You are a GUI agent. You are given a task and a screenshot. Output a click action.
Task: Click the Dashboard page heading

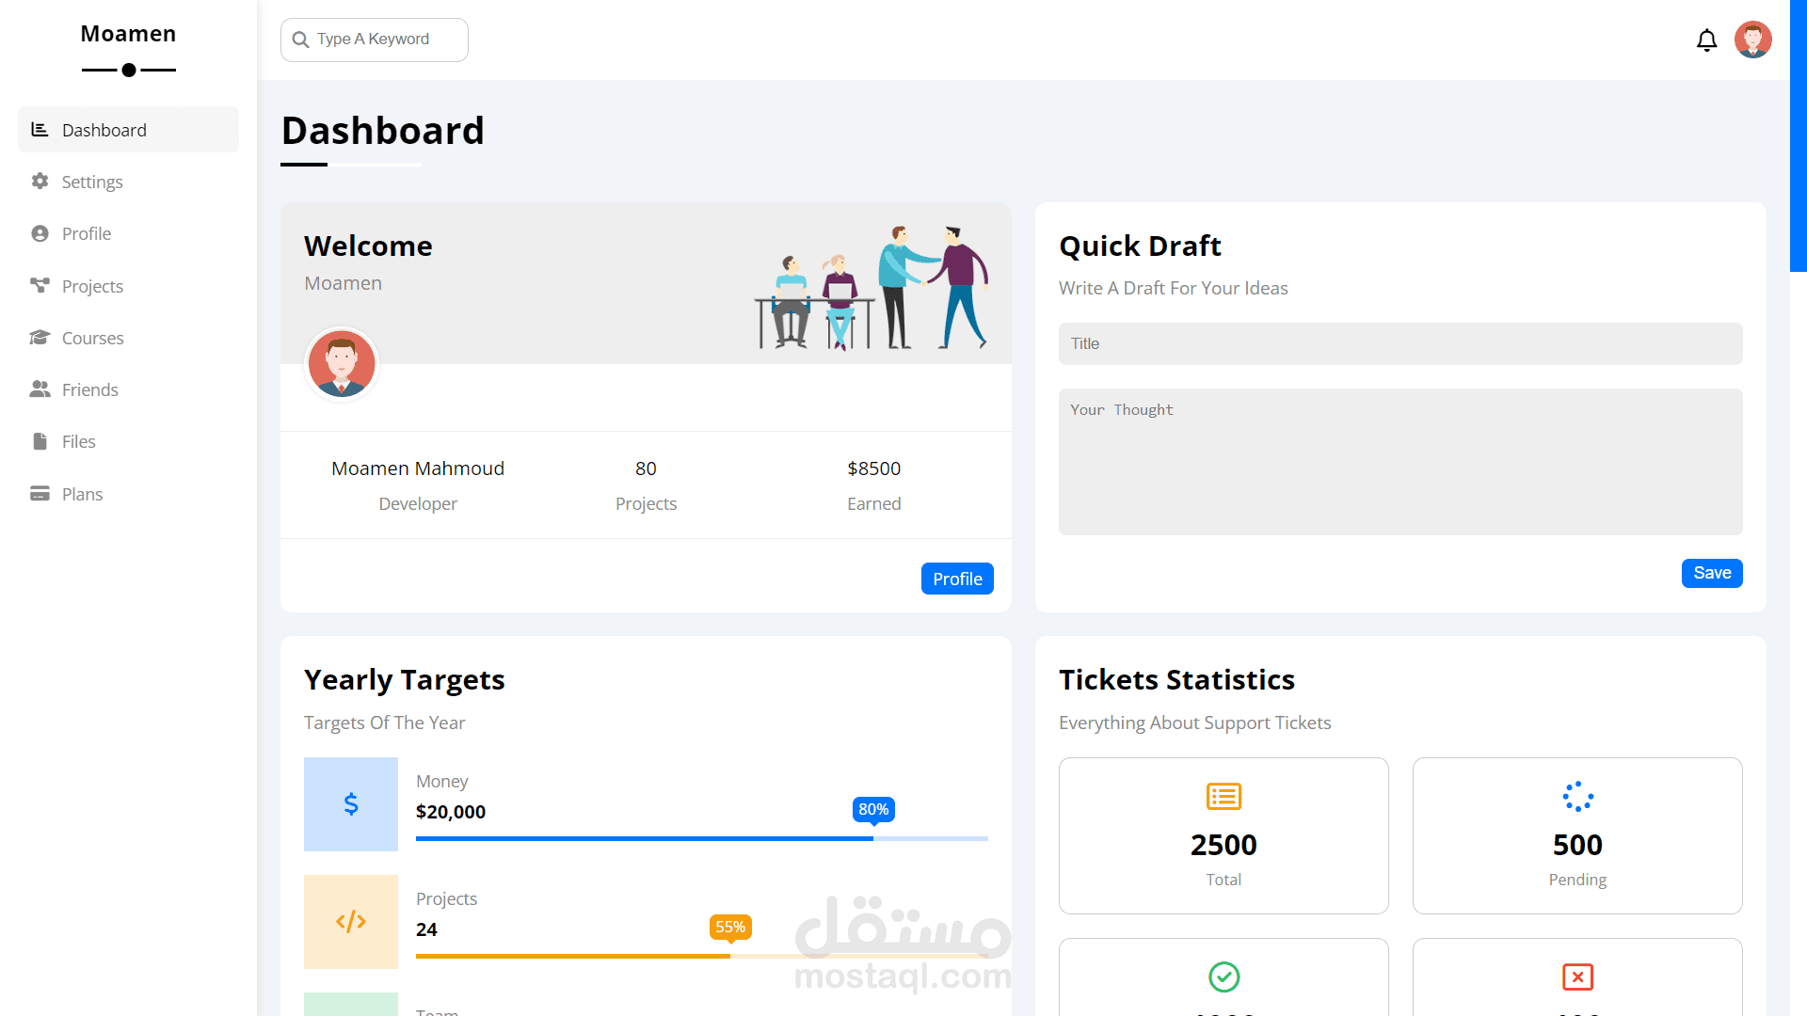point(383,131)
